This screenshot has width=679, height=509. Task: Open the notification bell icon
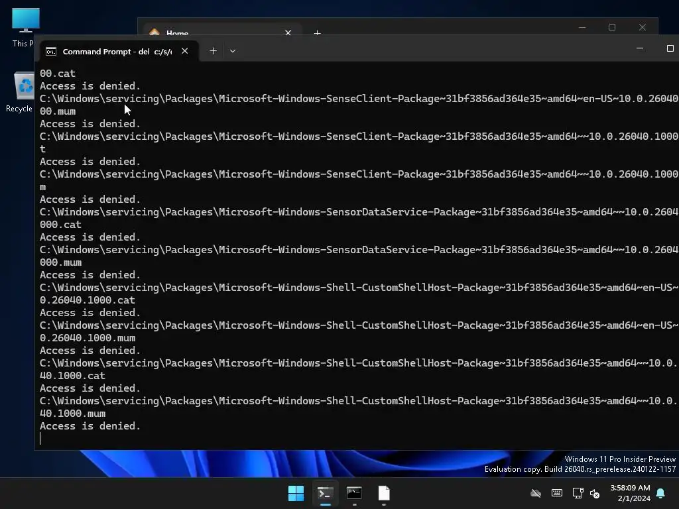660,493
